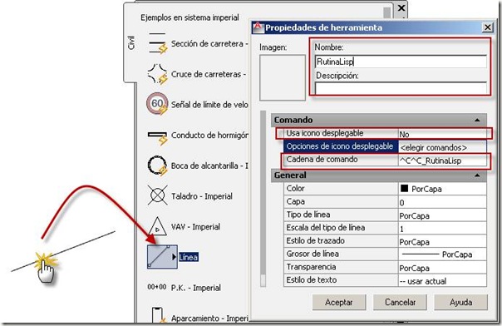Click the Transparencia PorCapa value
Viewport: 502px width, 326px height.
[x=442, y=268]
